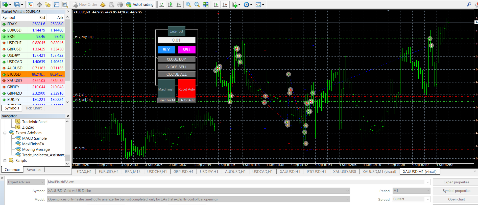Open the Strategy Tester magnifier icon
Image resolution: width=478 pixels, height=205 pixels.
pos(65,5)
